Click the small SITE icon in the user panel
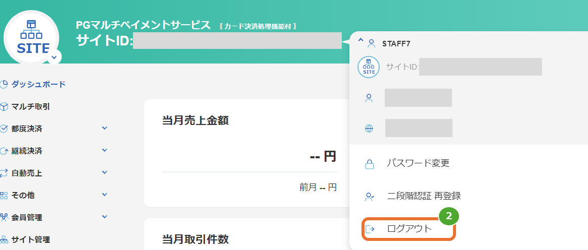The width and height of the screenshot is (588, 250). [369, 67]
